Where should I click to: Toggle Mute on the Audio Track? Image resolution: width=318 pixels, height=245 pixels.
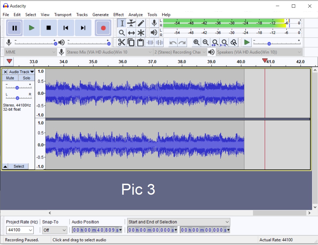pyautogui.click(x=10, y=78)
